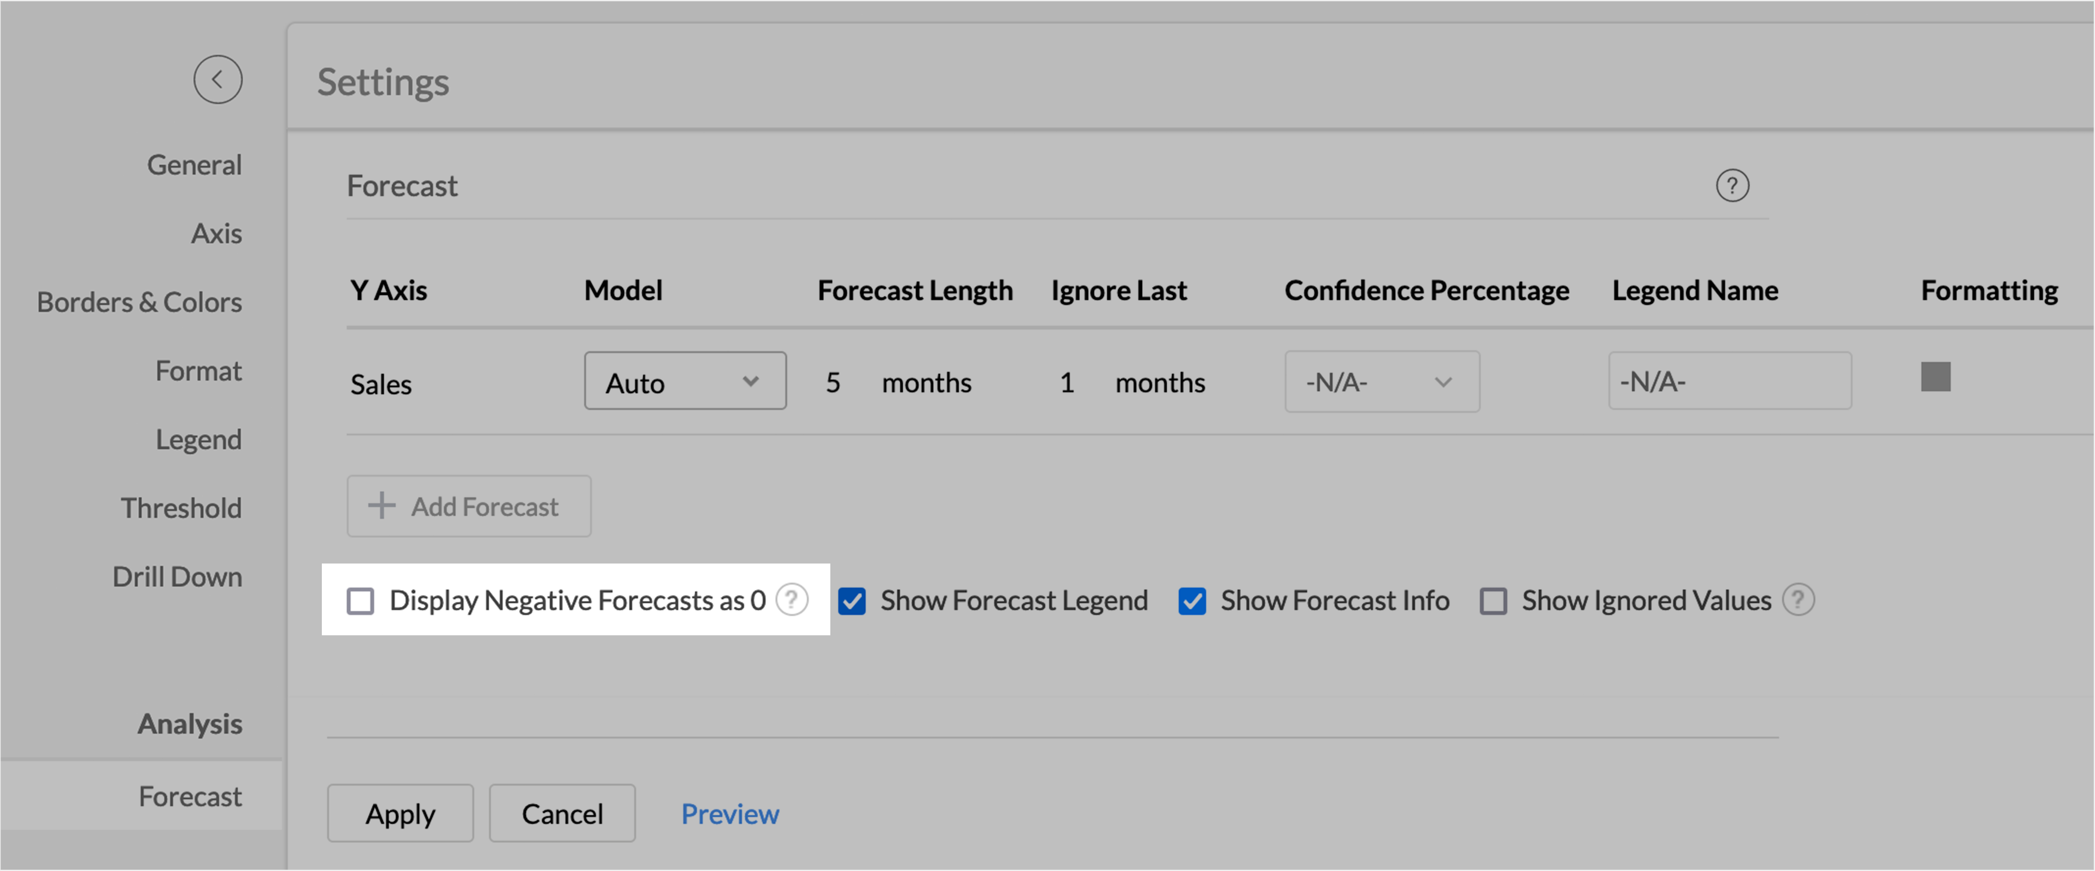Open the Auto model dropdown
Viewport: 2095px width, 871px height.
click(x=685, y=382)
